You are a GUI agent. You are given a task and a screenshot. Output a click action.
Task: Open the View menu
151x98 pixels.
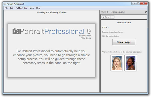[x=32, y=8]
